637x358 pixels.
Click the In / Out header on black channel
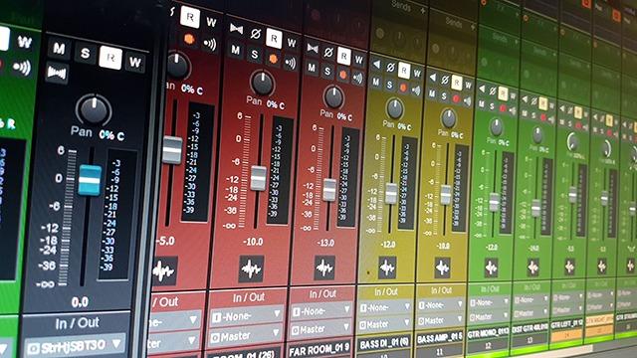[78, 323]
